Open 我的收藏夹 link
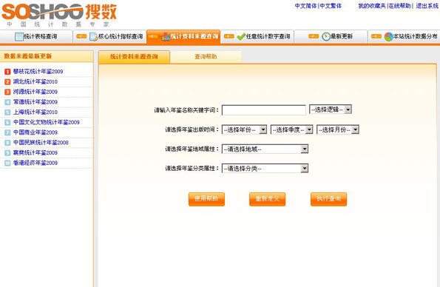Viewport: 440px width, 287px height. pyautogui.click(x=372, y=6)
